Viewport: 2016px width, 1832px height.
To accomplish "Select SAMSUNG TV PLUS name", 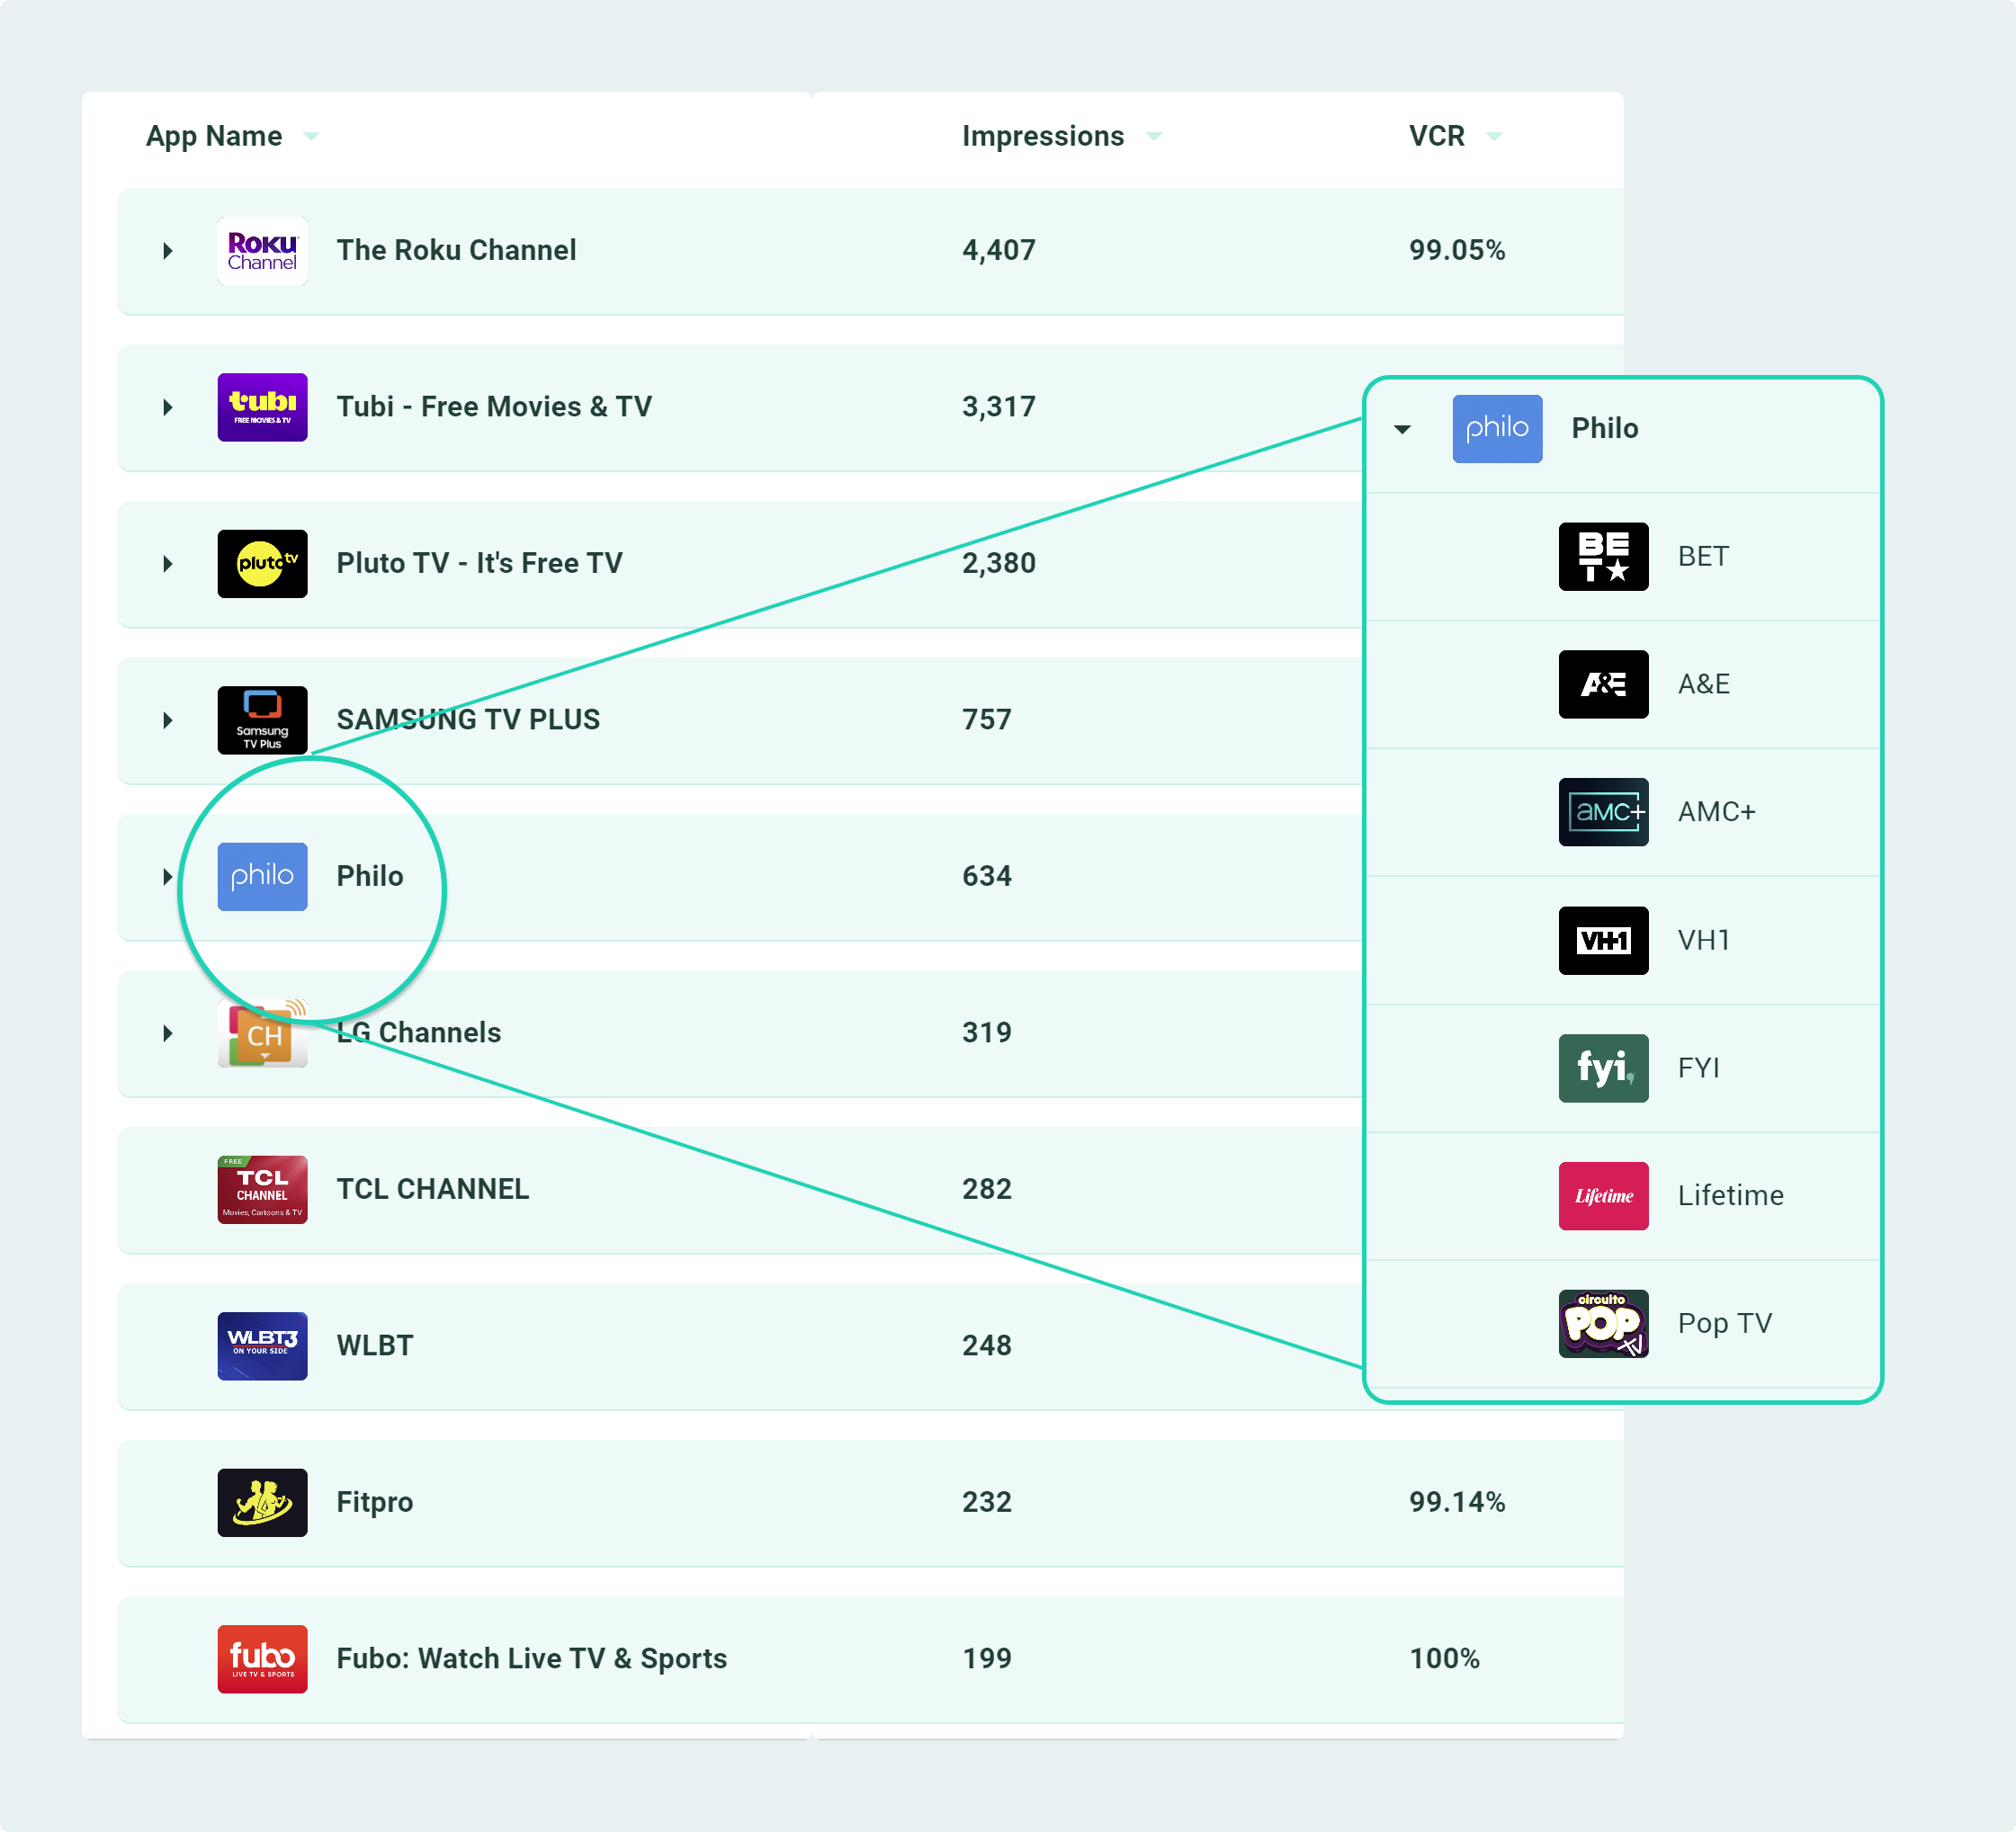I will click(x=468, y=720).
